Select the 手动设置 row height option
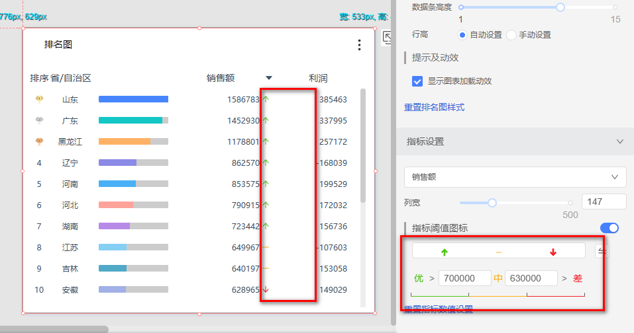 511,34
